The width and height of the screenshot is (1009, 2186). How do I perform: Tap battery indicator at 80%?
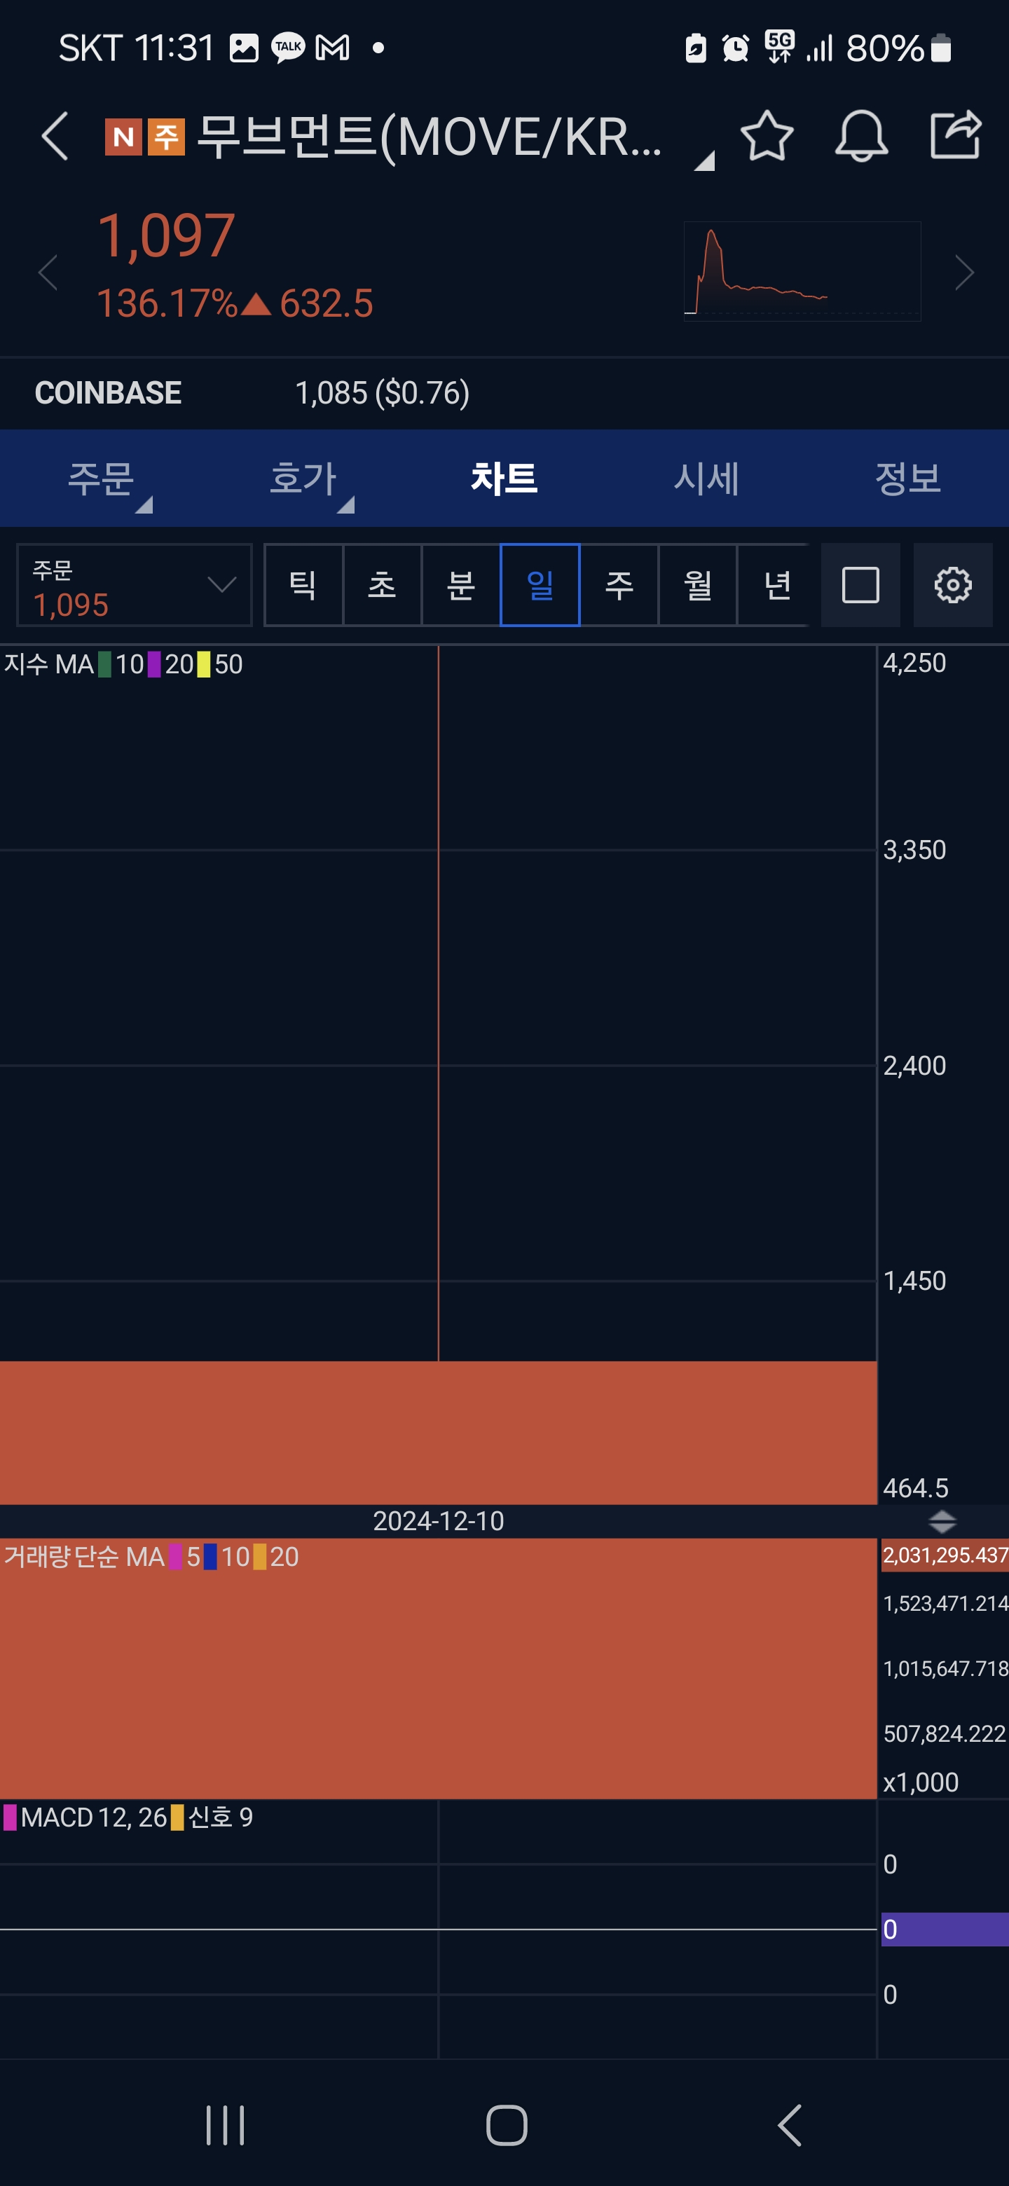(x=899, y=48)
